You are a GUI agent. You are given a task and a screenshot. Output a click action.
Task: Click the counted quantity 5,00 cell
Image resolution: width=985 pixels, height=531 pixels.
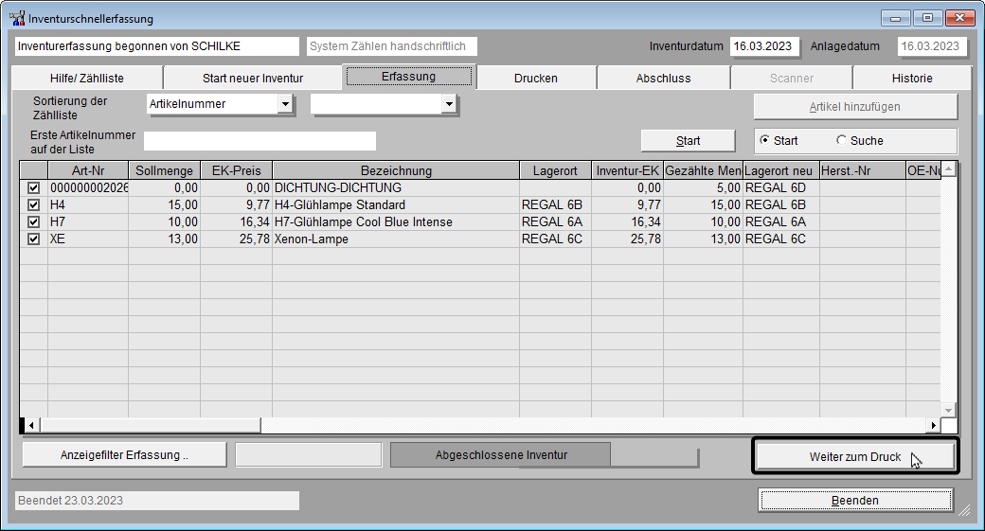[x=703, y=187]
